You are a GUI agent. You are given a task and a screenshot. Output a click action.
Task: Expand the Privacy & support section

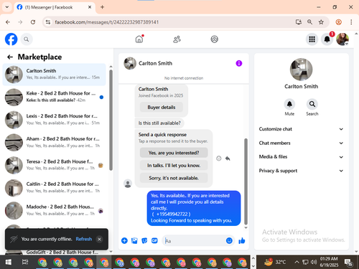point(301,171)
